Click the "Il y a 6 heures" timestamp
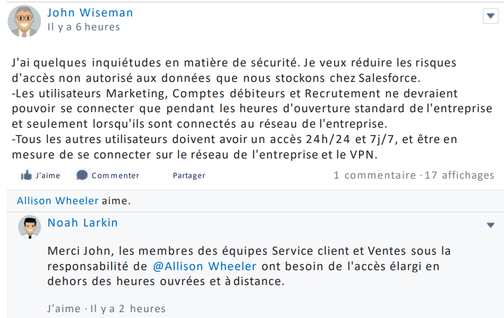The width and height of the screenshot is (504, 318). pyautogui.click(x=84, y=27)
